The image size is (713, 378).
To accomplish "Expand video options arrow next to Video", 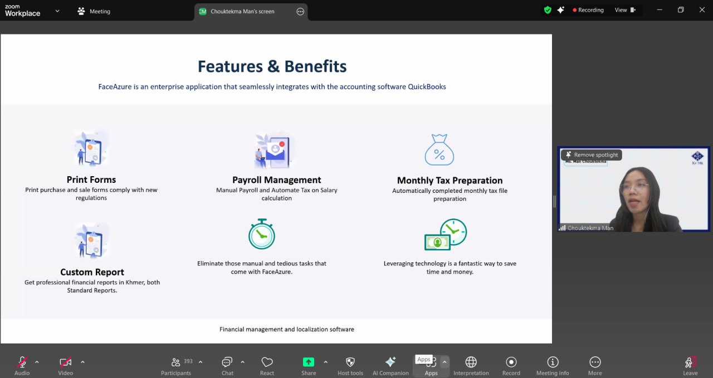I will point(82,362).
